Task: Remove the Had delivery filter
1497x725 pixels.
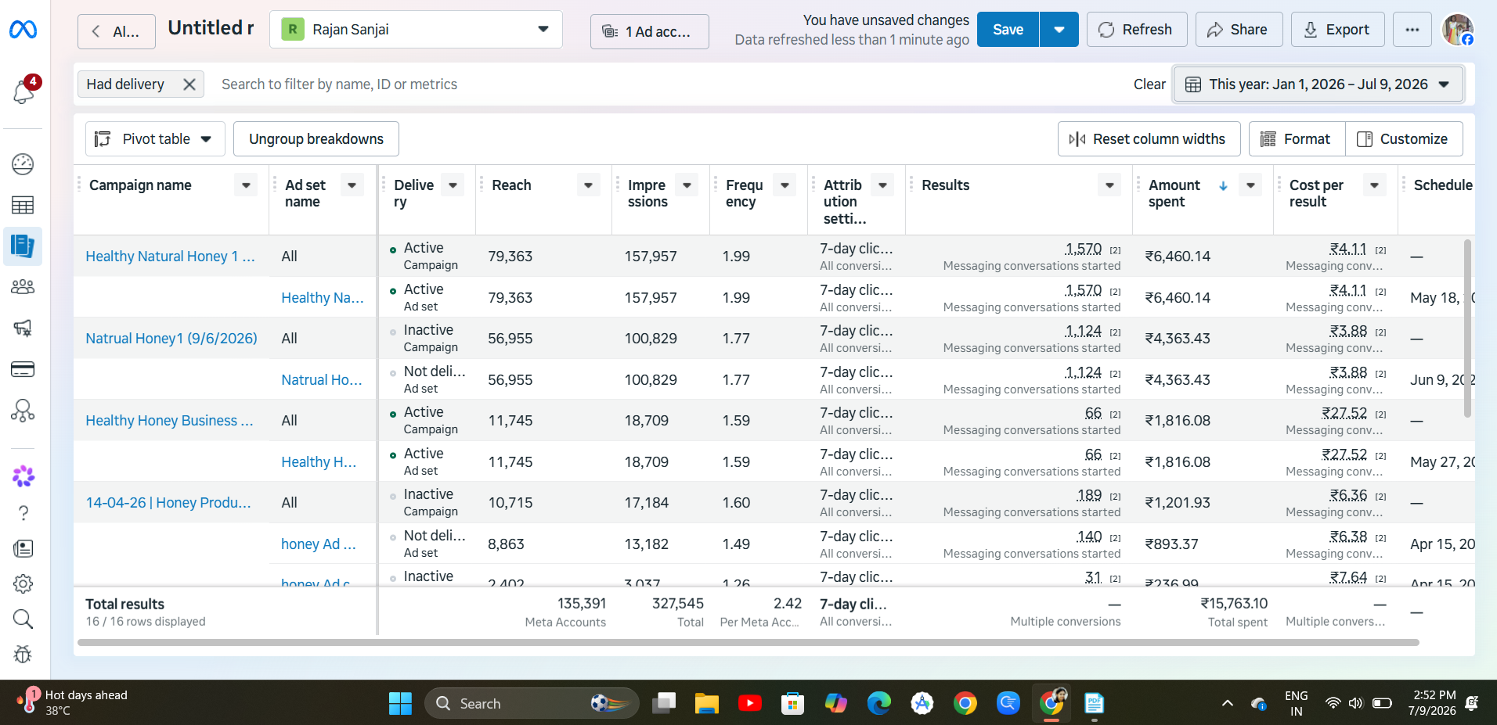Action: (189, 84)
